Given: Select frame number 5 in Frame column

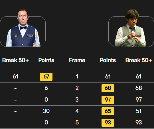Looking at the screenshot, I should [77, 122].
